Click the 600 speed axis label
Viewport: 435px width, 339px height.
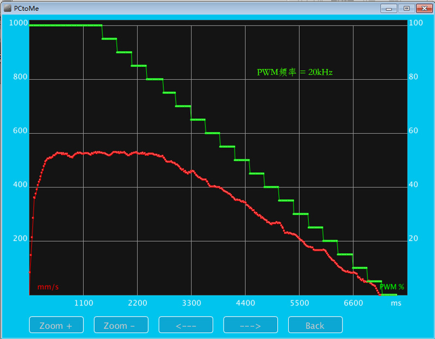(x=21, y=130)
